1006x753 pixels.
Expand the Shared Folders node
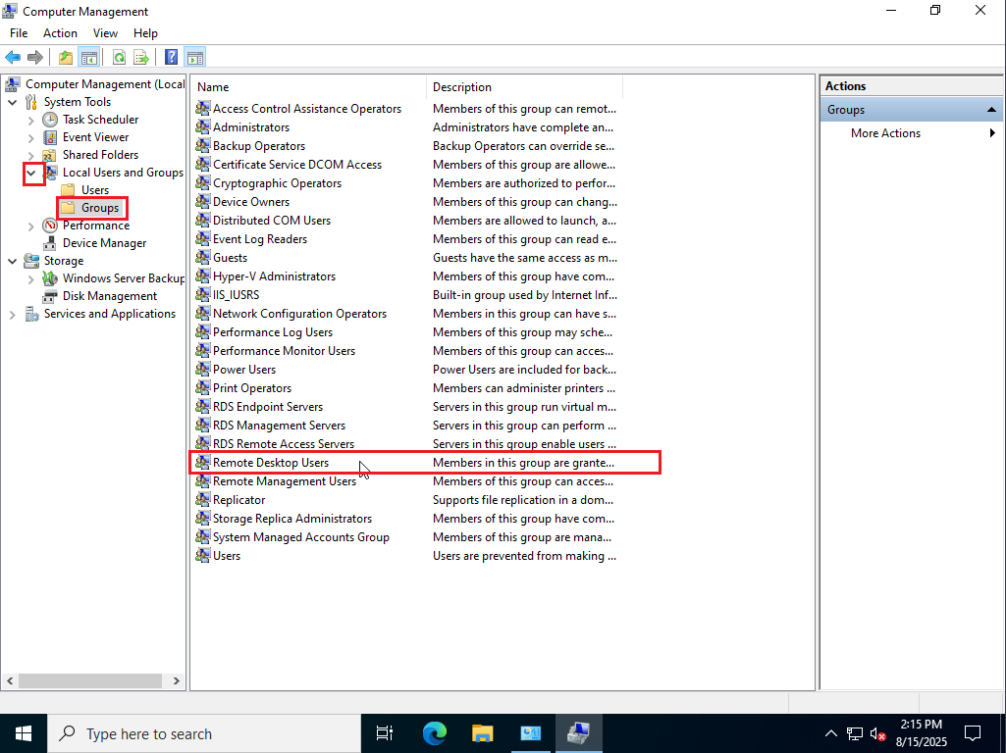pos(30,155)
